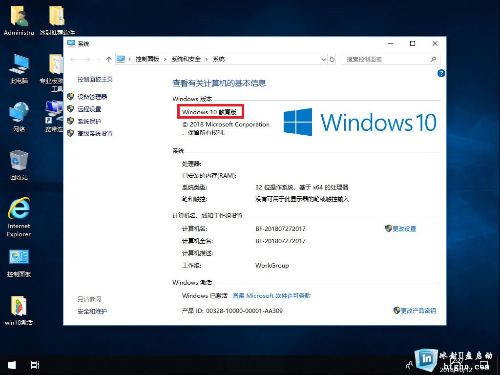Click 更改产品密钥 link

[418, 311]
